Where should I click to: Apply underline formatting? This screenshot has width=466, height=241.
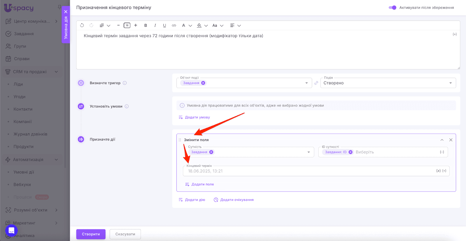point(165,26)
